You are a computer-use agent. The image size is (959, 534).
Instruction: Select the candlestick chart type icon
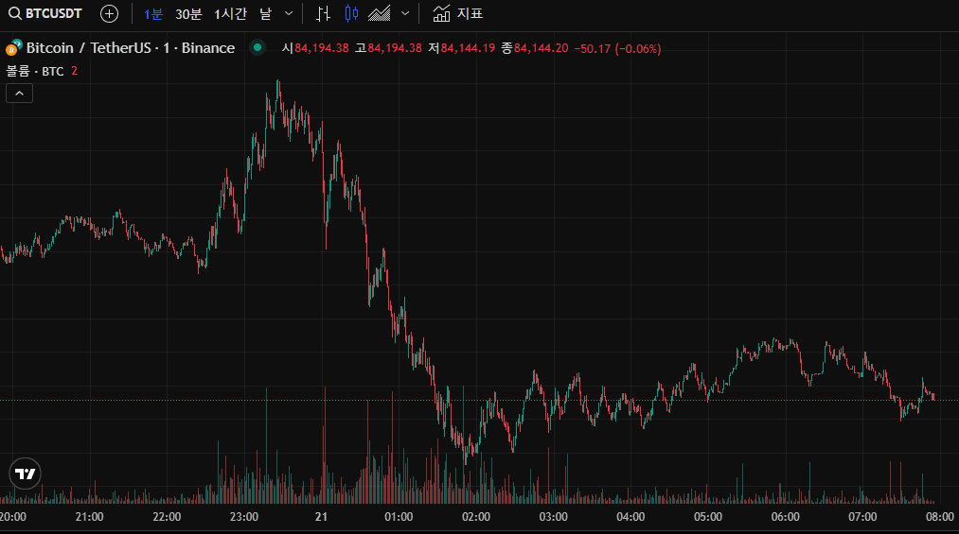[x=352, y=14]
